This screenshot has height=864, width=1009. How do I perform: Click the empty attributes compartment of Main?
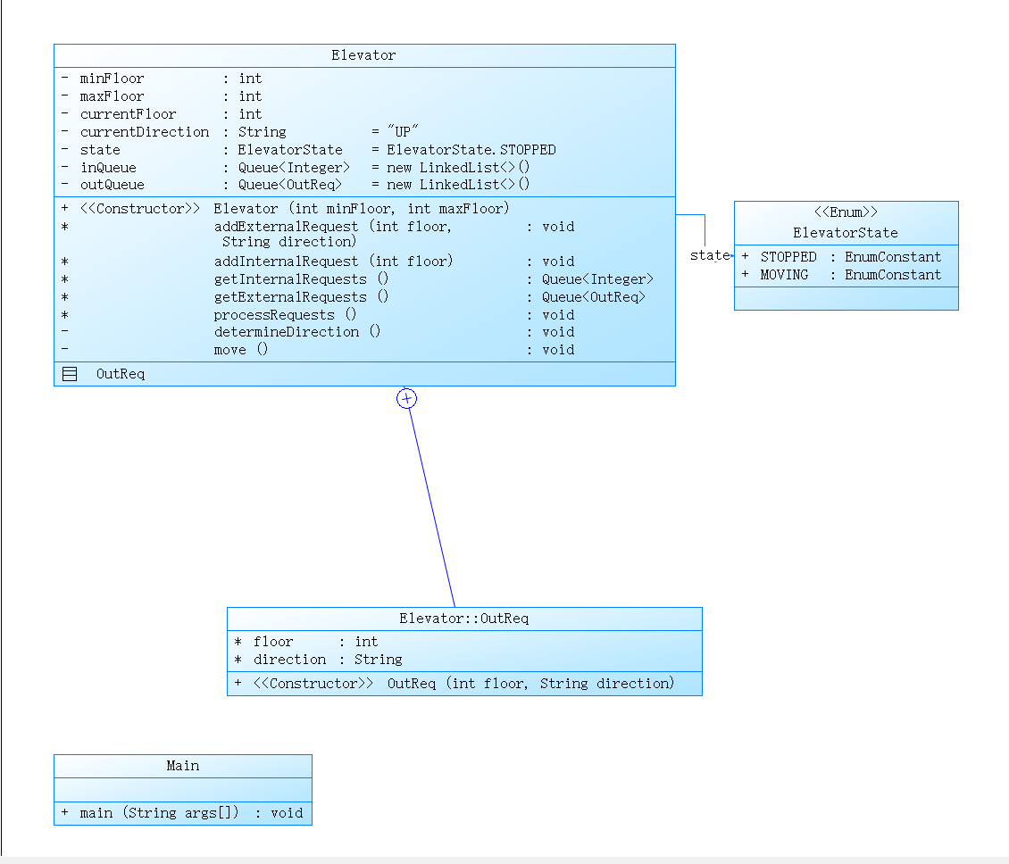coord(183,790)
